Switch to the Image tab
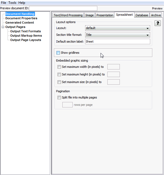This screenshot has width=164, height=175. point(89,15)
